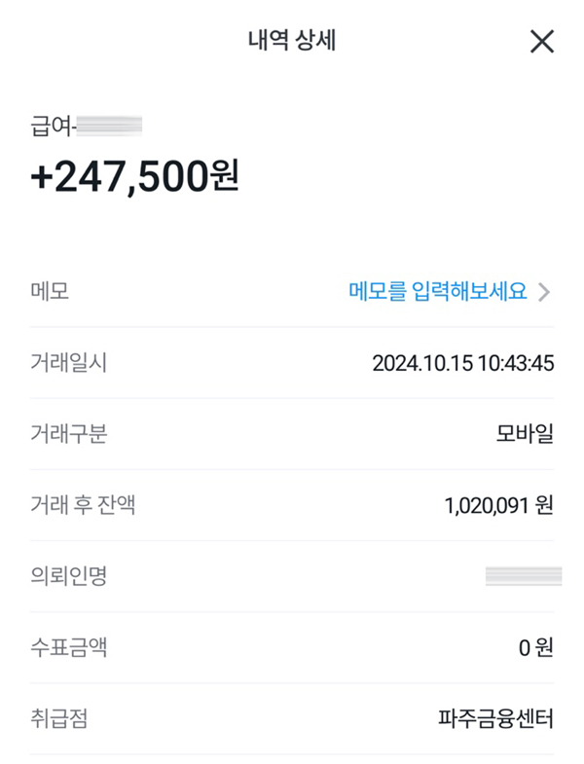Click the 급여- transaction name label
This screenshot has height=764, width=584.
pos(53,126)
